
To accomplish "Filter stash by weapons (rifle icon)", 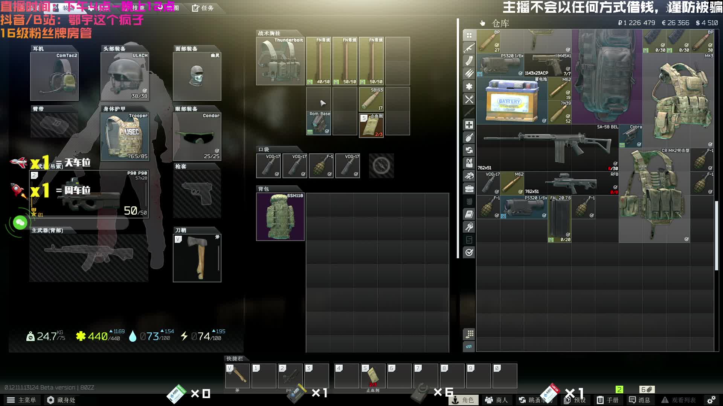I will (469, 48).
